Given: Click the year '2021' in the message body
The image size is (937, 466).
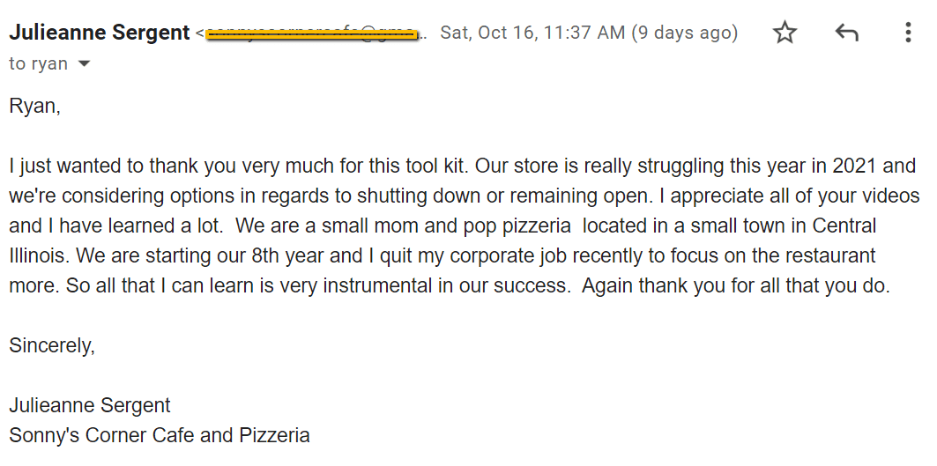Looking at the screenshot, I should [x=854, y=166].
